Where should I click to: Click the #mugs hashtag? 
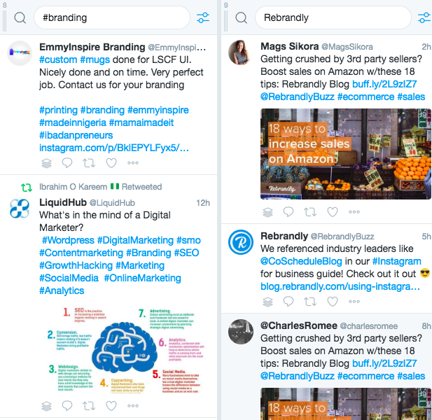[95, 59]
